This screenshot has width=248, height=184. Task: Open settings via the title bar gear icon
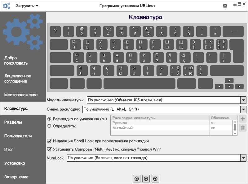225,6
